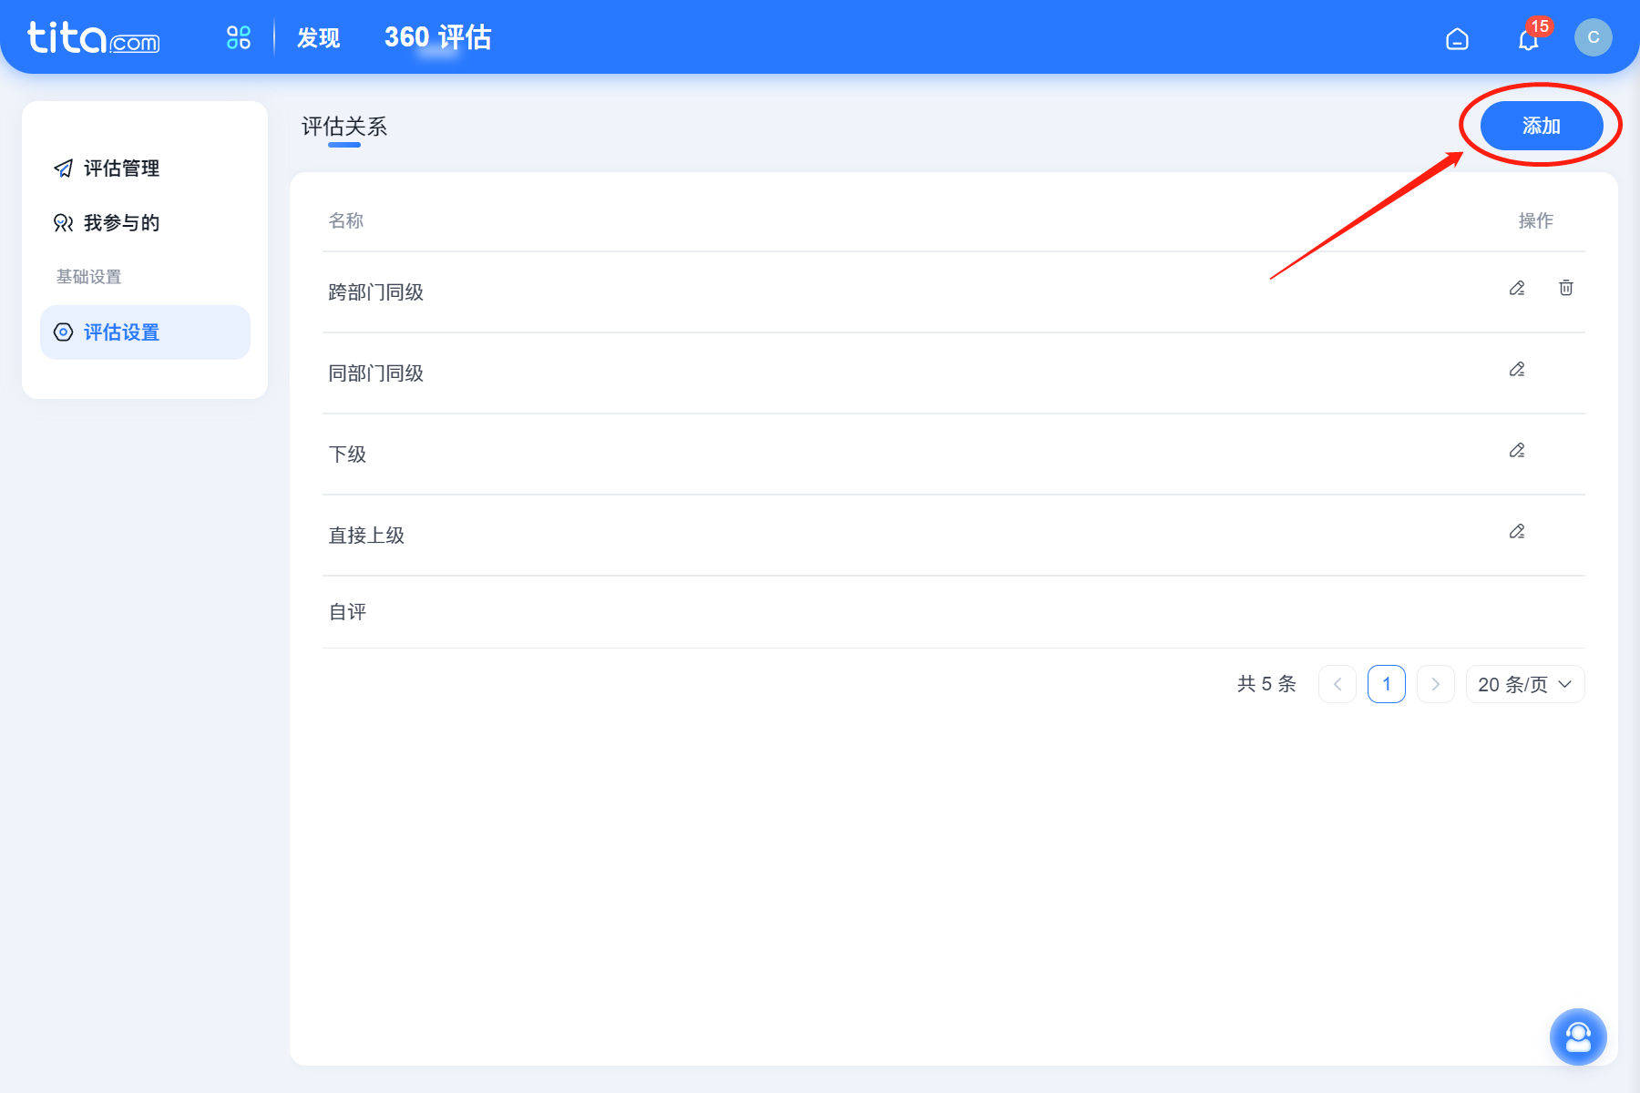Go to previous page arrow
Viewport: 1640px width, 1093px height.
coord(1338,684)
